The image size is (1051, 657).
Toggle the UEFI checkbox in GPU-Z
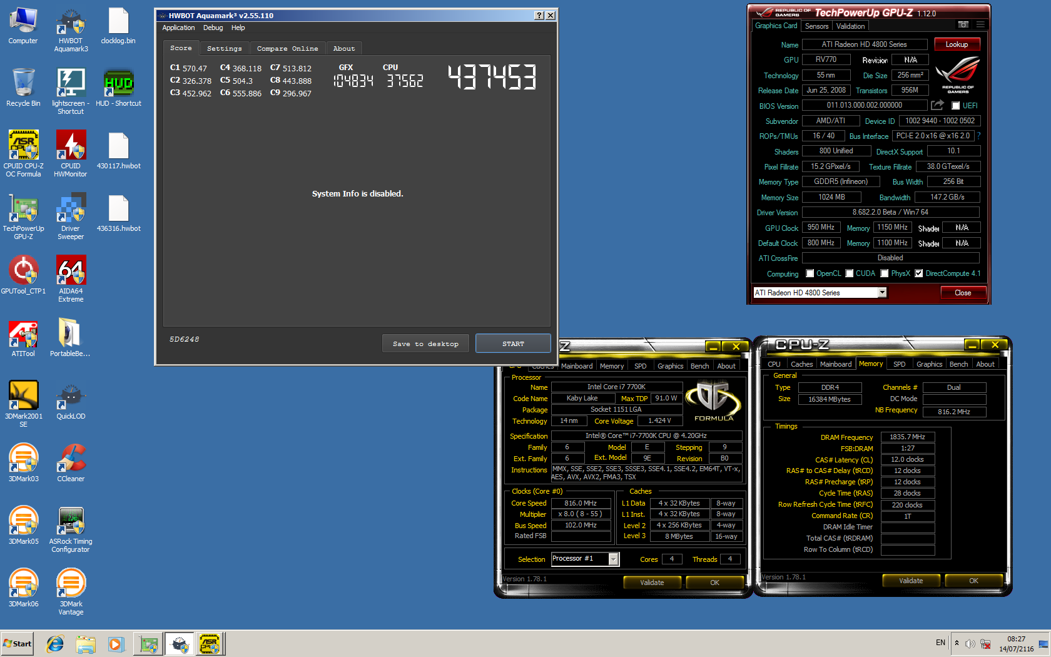[x=955, y=106]
